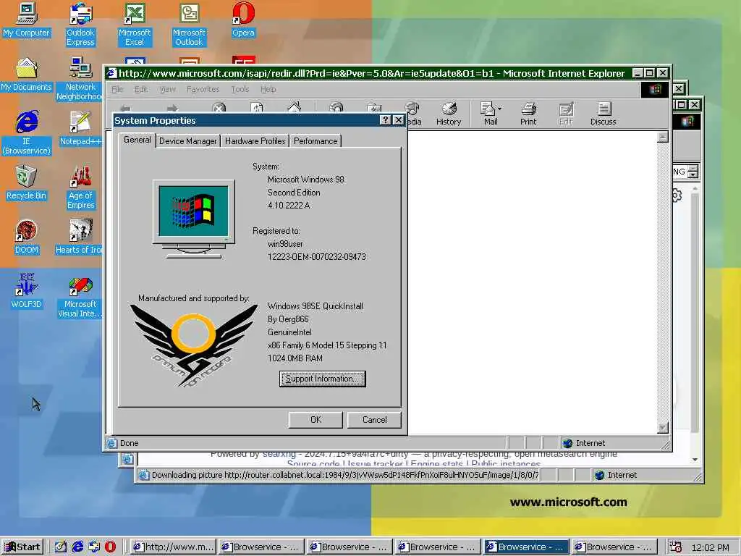Click the 4.10.2222 A version text
The width and height of the screenshot is (741, 556).
289,205
